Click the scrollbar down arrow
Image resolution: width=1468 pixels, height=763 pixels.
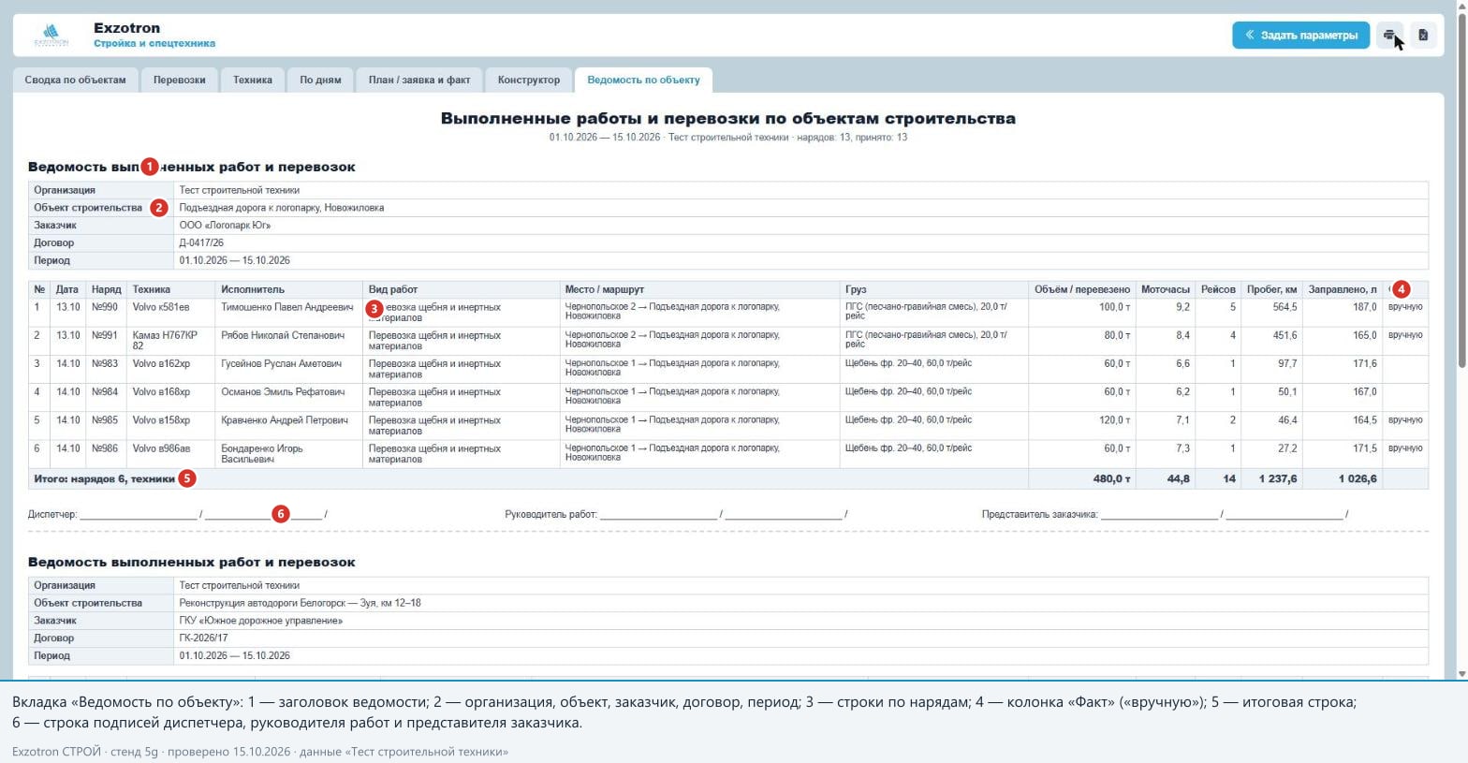tap(1461, 673)
